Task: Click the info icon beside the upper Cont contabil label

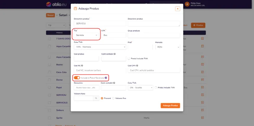Action: (x=115, y=54)
